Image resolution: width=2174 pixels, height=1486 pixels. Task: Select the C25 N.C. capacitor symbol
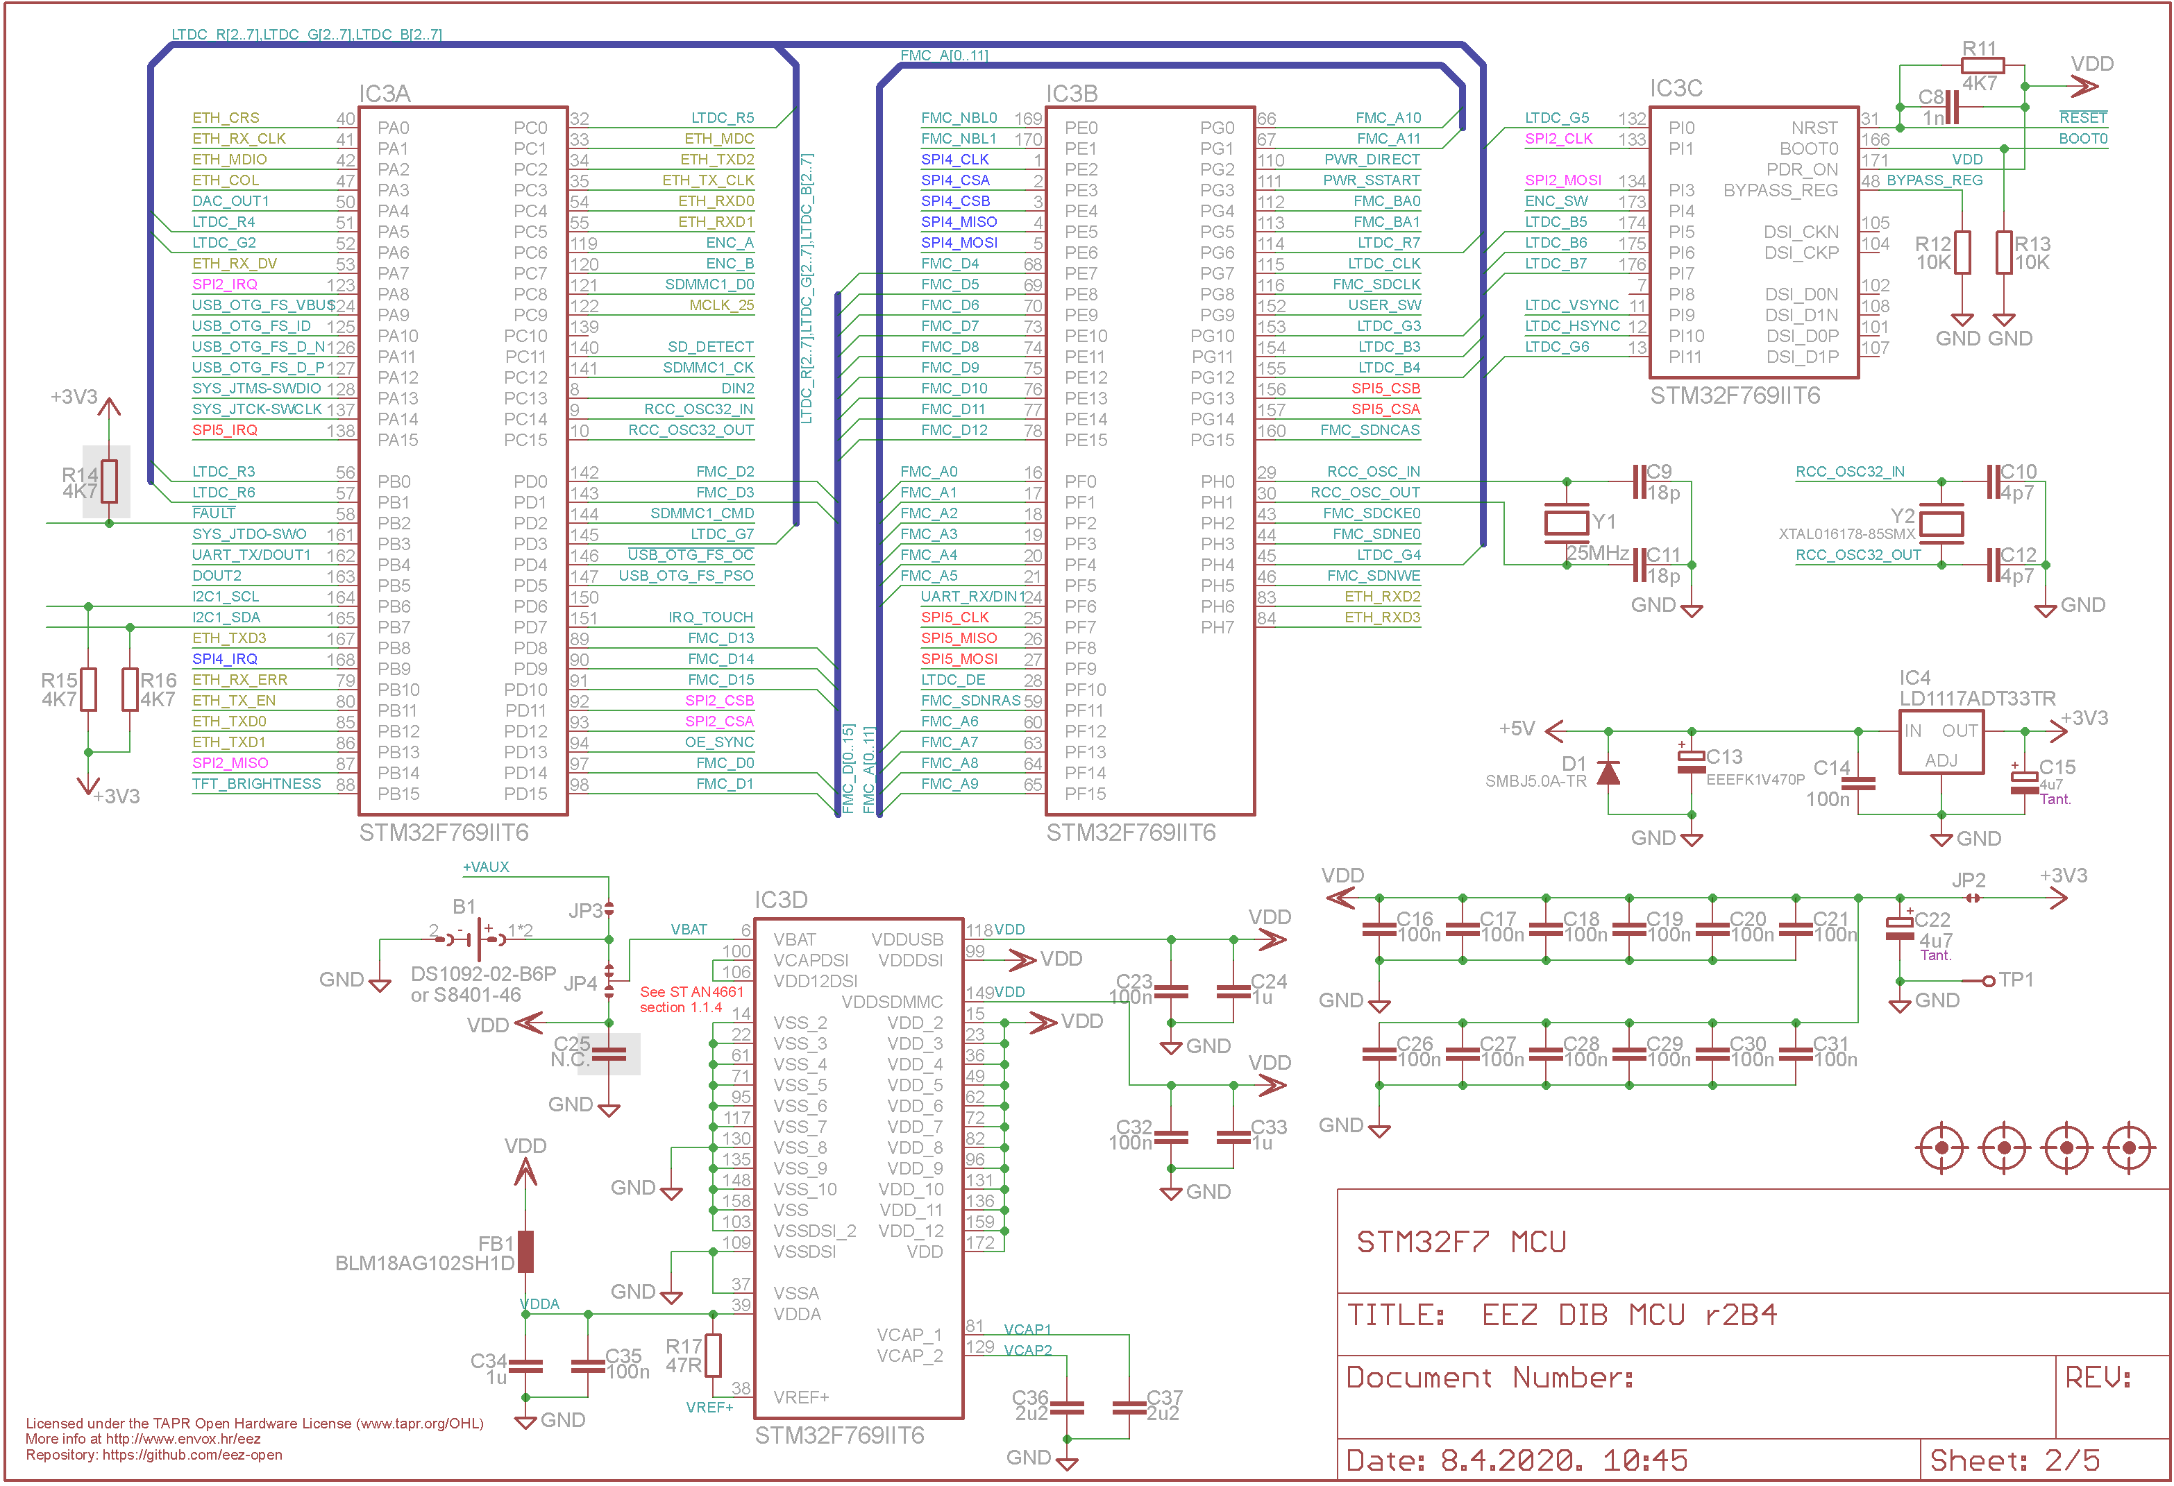[609, 1055]
